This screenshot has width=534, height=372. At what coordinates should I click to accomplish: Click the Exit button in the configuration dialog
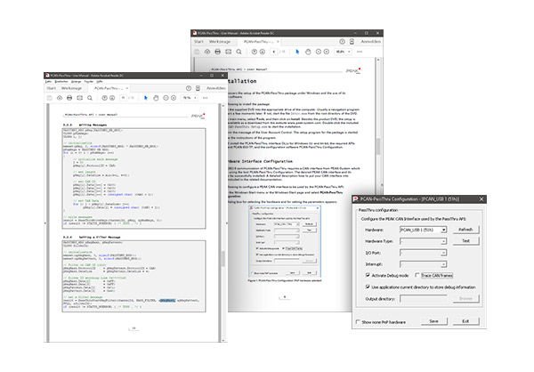pyautogui.click(x=465, y=321)
